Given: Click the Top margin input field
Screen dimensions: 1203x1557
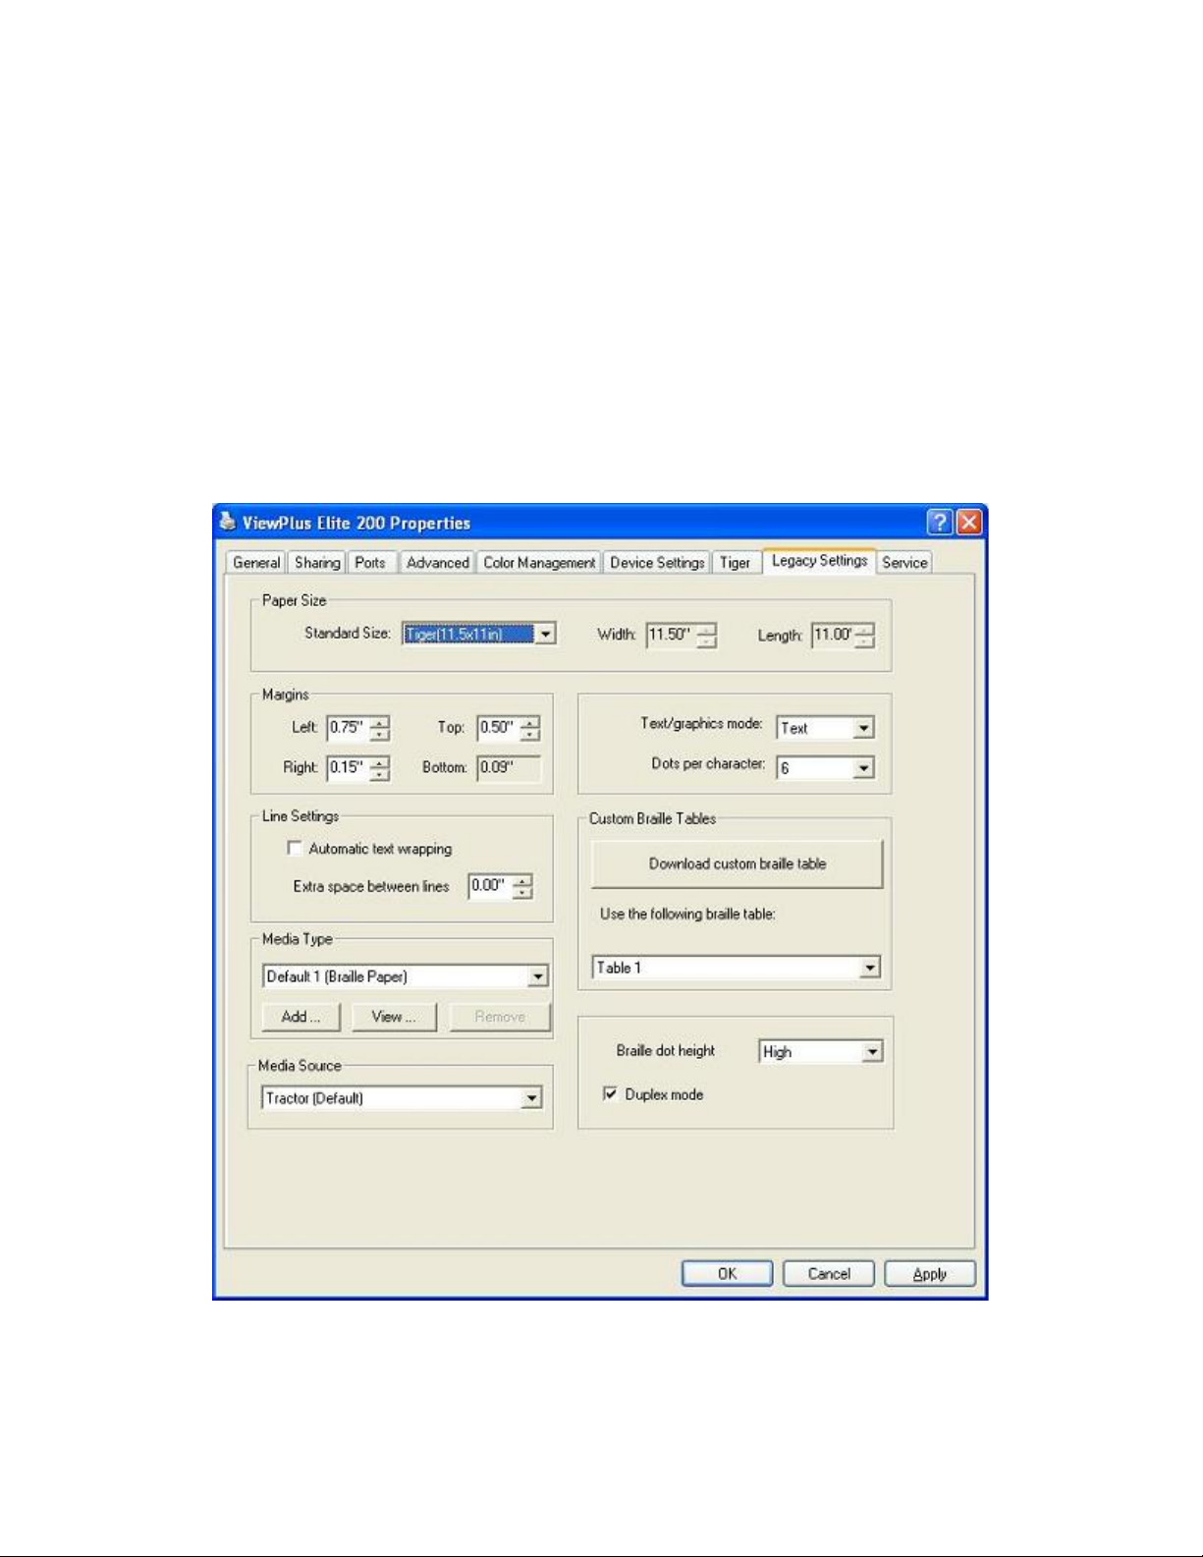Looking at the screenshot, I should pos(499,728).
